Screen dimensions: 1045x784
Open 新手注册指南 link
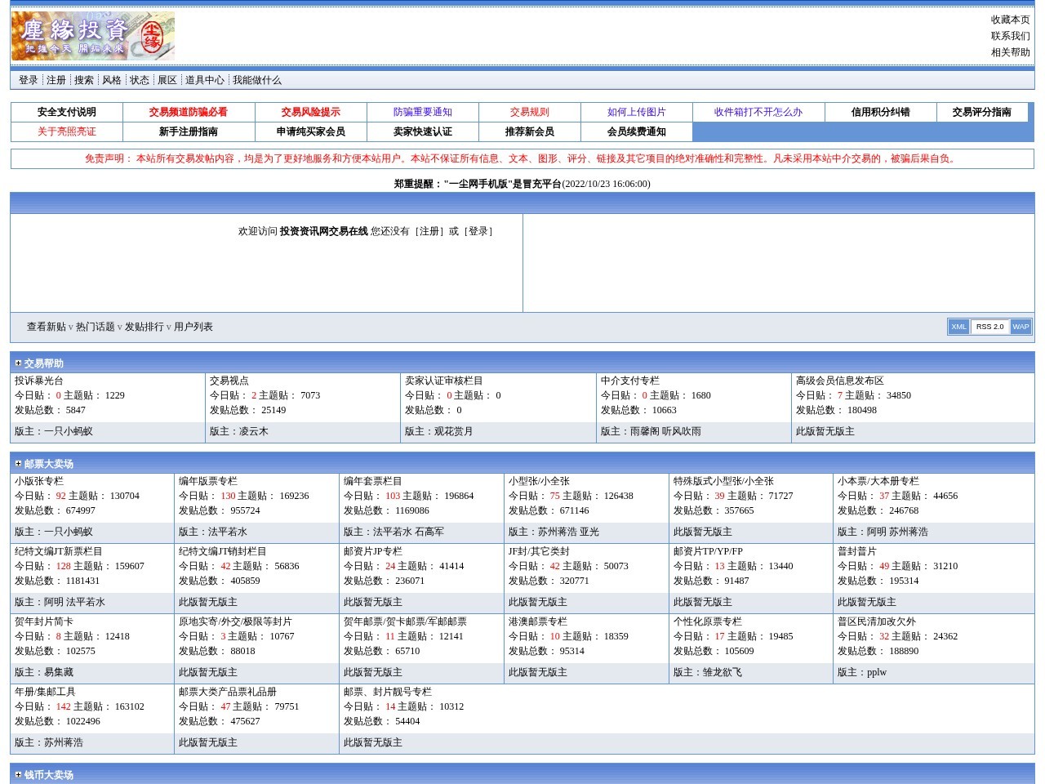coord(189,131)
